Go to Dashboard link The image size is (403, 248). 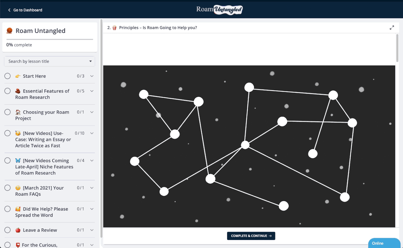coord(28,10)
